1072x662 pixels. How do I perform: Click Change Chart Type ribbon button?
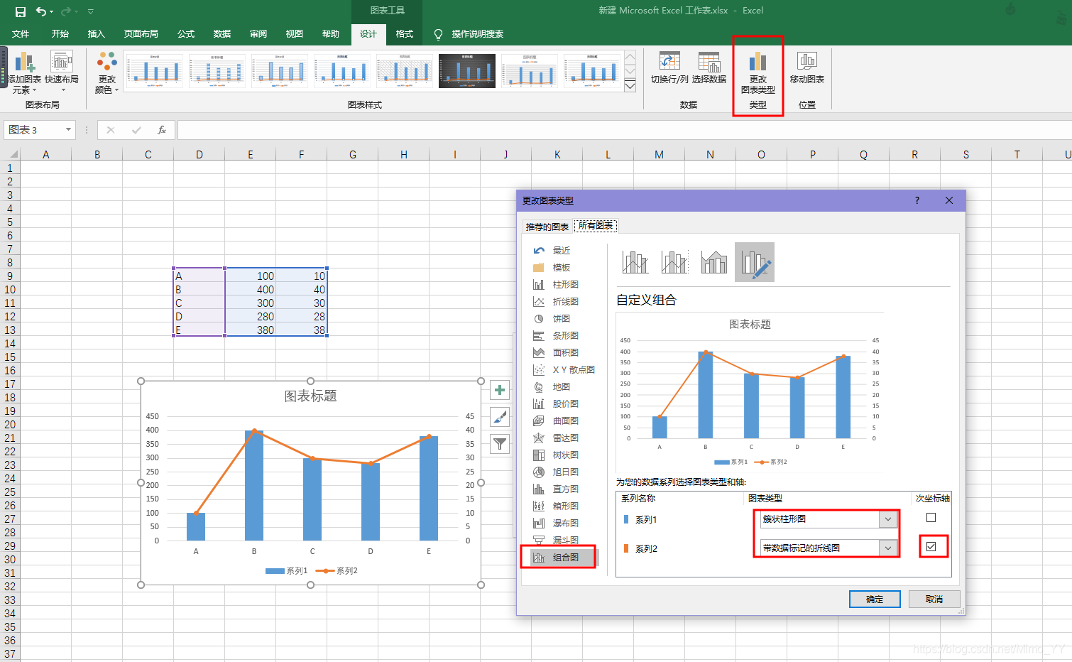(x=757, y=72)
